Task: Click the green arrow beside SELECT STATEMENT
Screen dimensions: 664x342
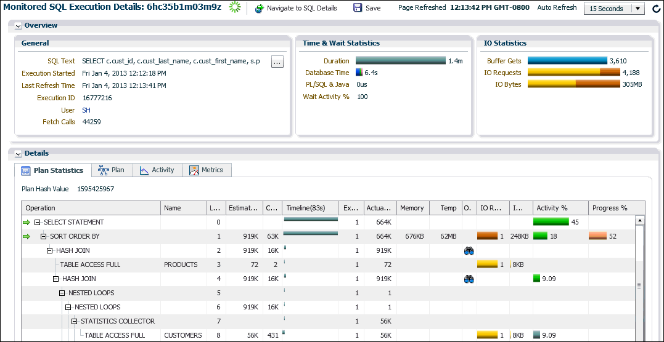Action: point(27,222)
